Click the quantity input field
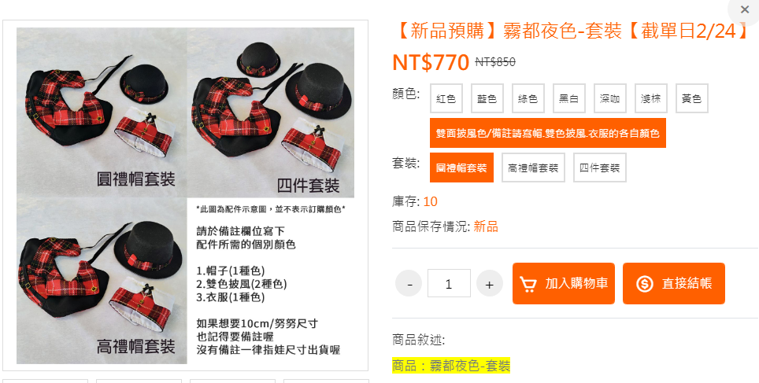 tap(450, 283)
